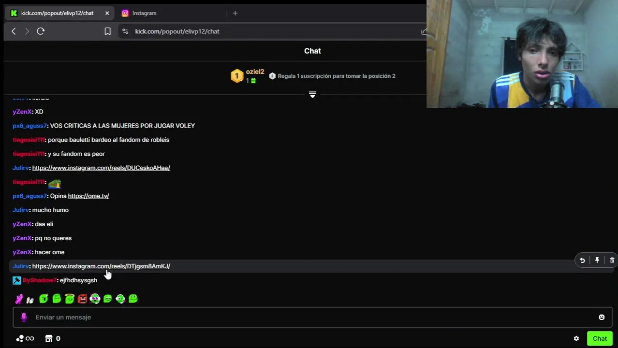
Task: Open the emoji picker in the message box
Action: pos(602,318)
